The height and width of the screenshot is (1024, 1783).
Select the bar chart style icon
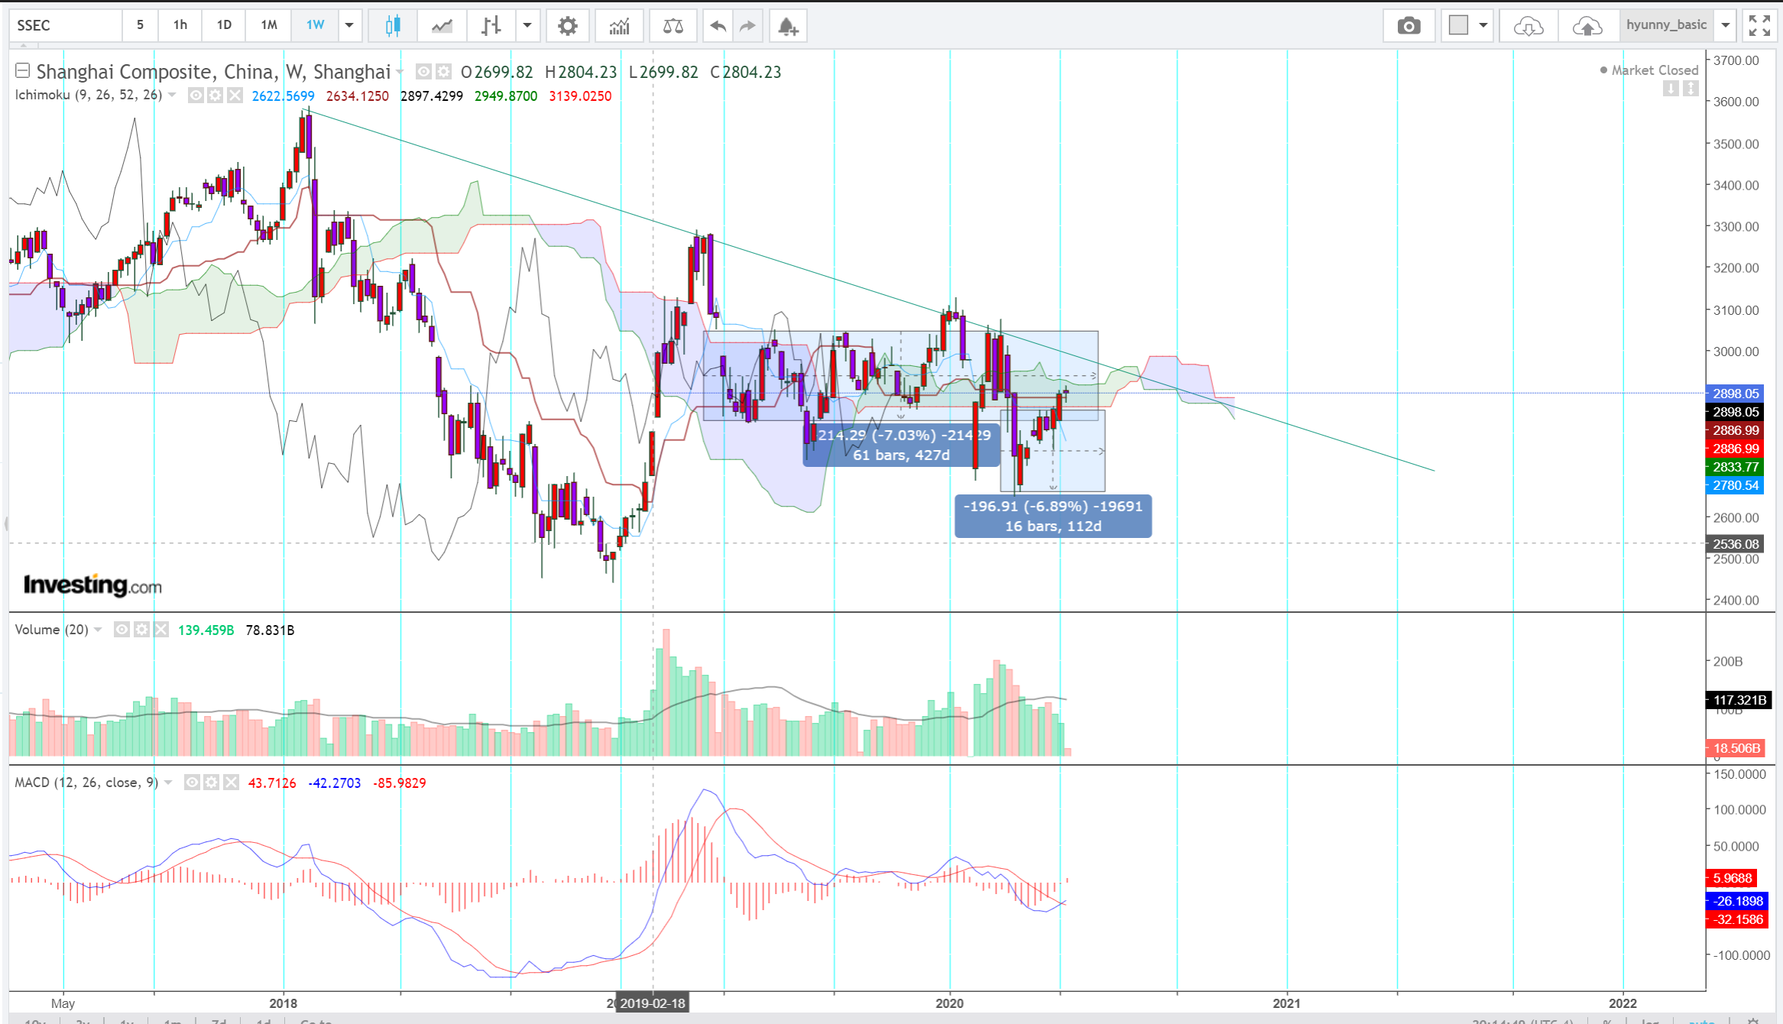point(491,26)
